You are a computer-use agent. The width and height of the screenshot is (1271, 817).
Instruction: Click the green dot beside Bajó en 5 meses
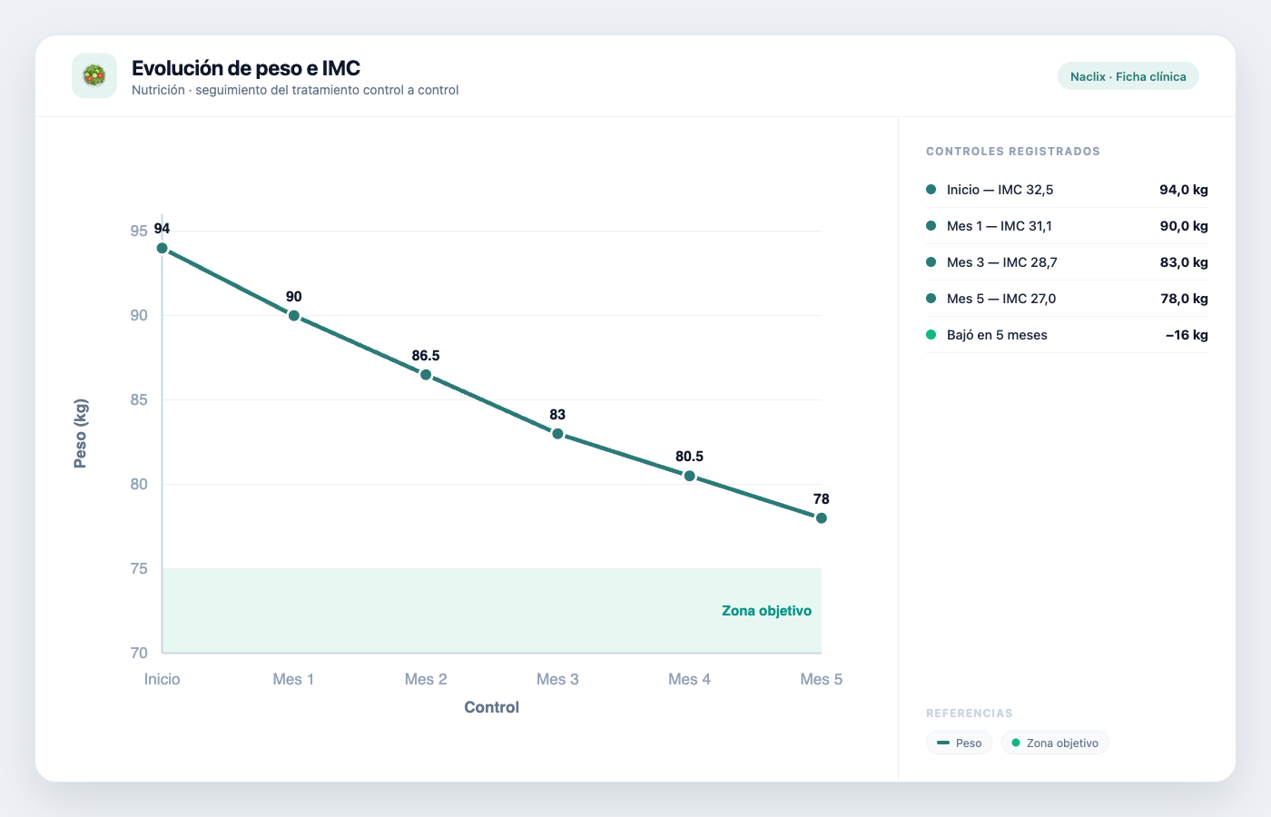931,335
